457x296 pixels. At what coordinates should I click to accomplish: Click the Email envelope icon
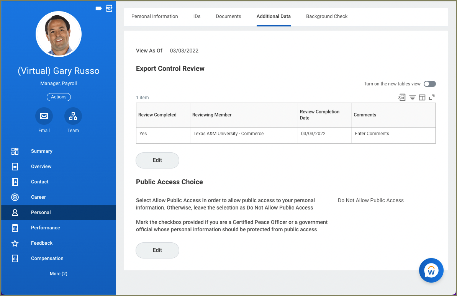(44, 116)
